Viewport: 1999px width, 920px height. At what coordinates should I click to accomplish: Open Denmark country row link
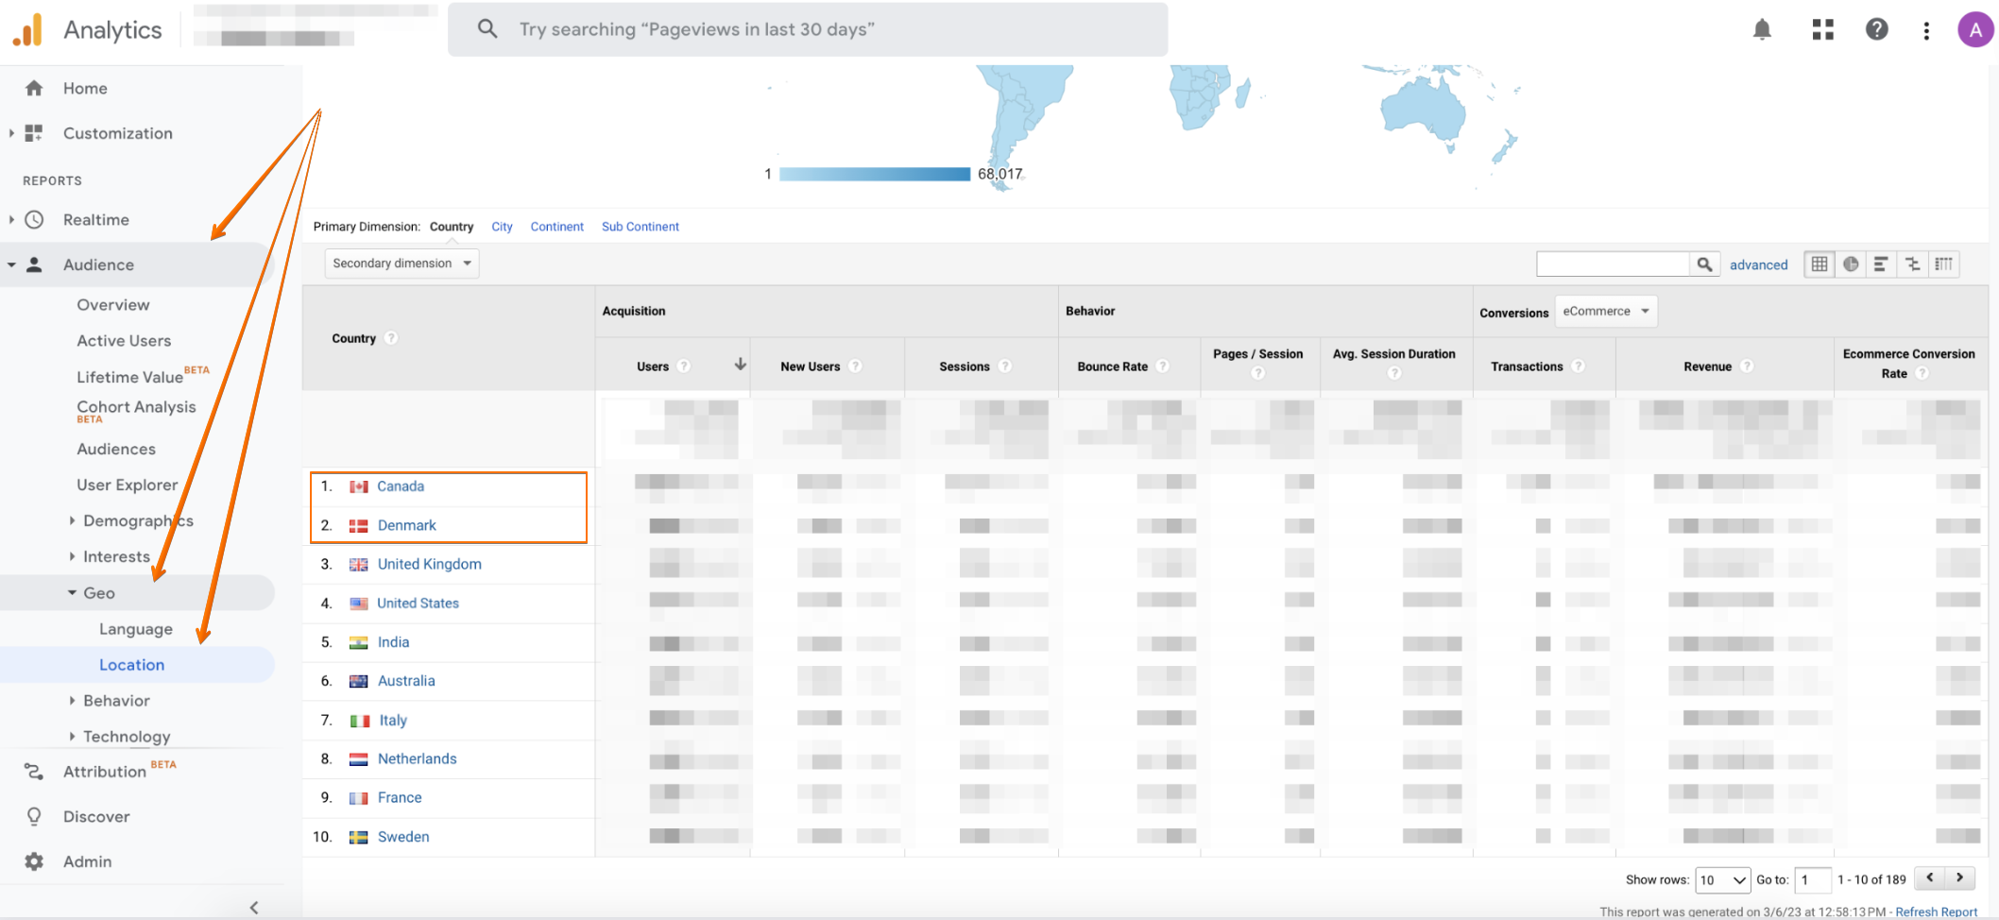[x=407, y=525]
